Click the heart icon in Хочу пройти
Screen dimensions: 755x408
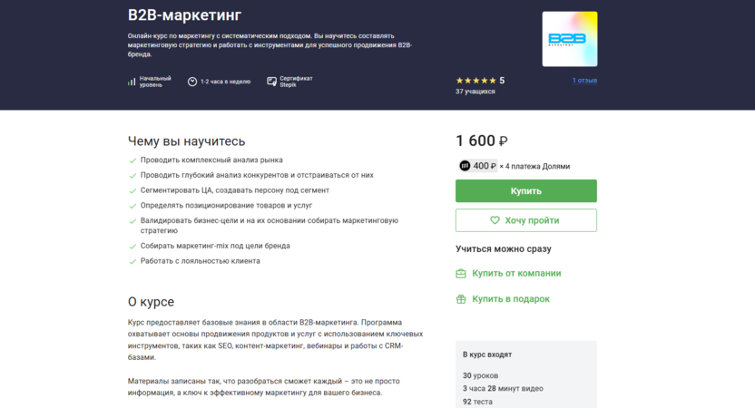495,220
